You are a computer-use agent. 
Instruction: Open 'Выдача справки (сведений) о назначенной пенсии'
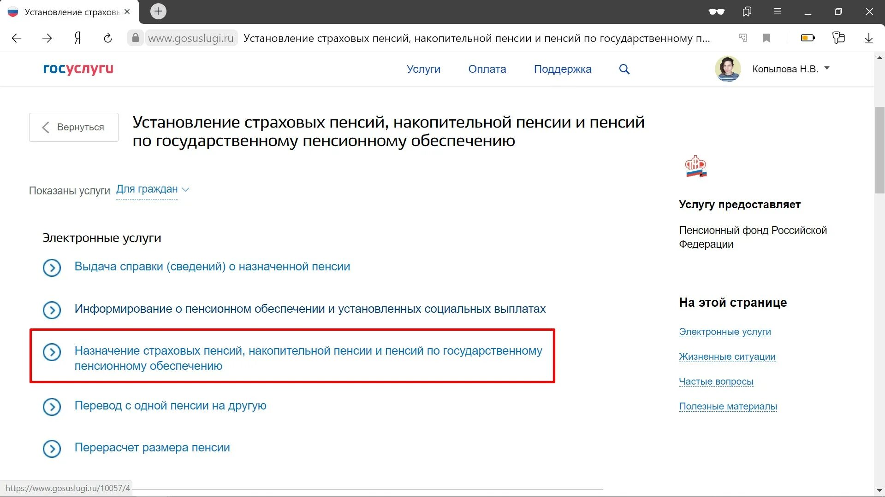click(212, 267)
